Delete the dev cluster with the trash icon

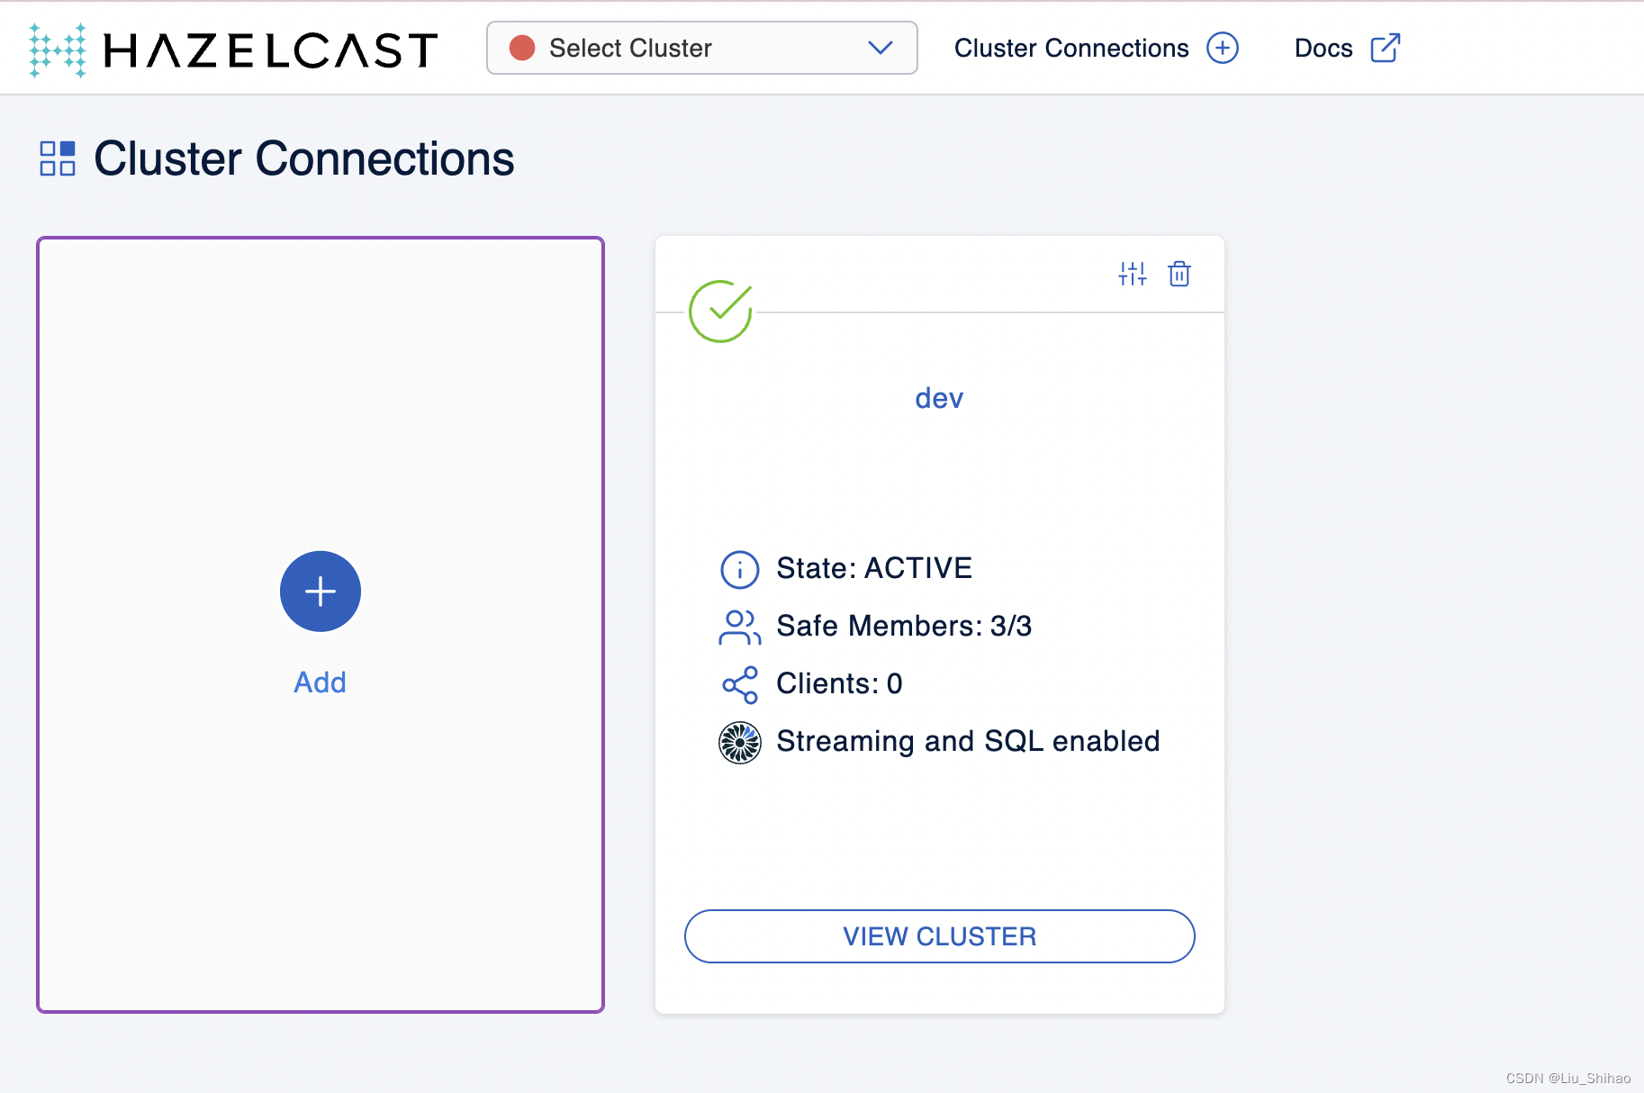[1179, 274]
